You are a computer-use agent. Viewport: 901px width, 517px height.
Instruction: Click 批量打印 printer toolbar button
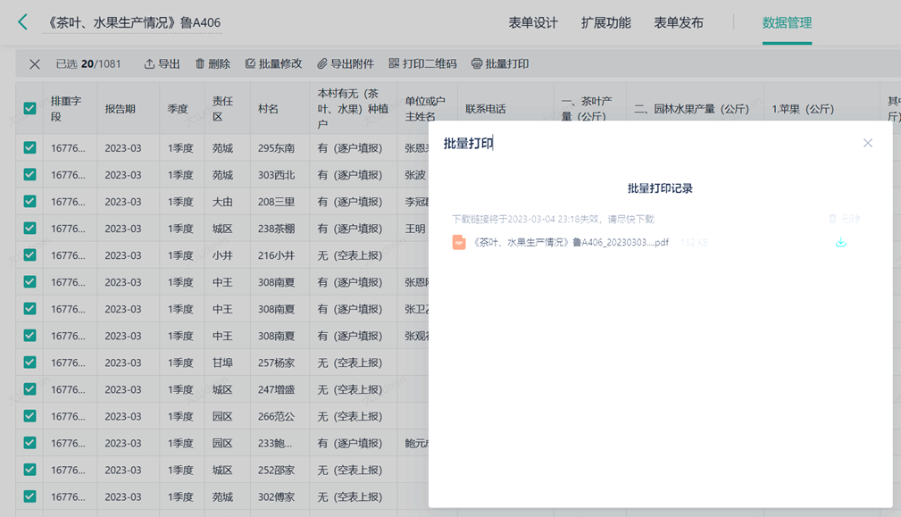click(500, 64)
